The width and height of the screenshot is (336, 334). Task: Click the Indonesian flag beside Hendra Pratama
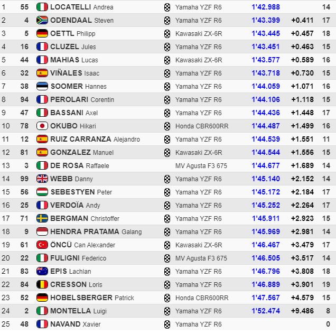click(42, 231)
